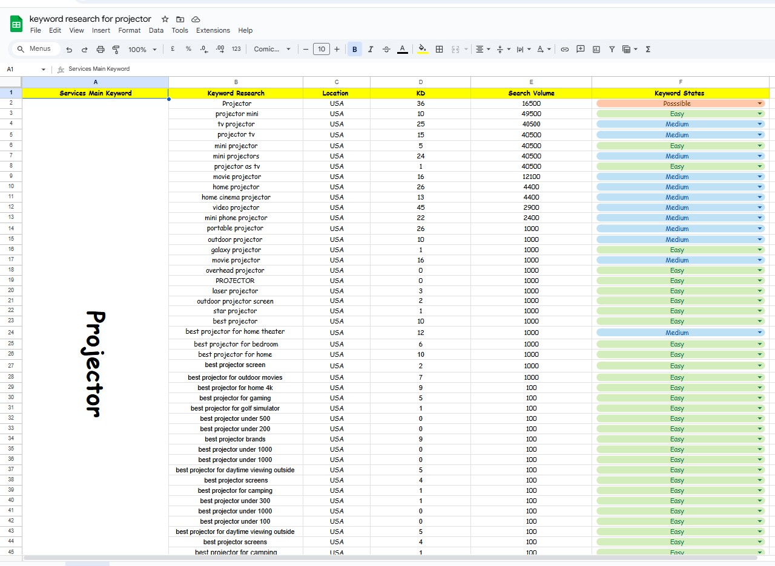Expand the zoom level dropdown at 100%
The width and height of the screenshot is (775, 566).
(x=142, y=49)
